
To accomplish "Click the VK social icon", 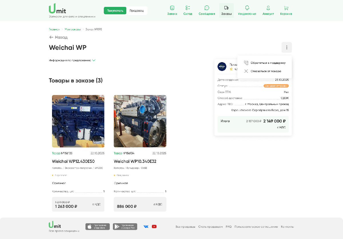I will [x=146, y=226].
